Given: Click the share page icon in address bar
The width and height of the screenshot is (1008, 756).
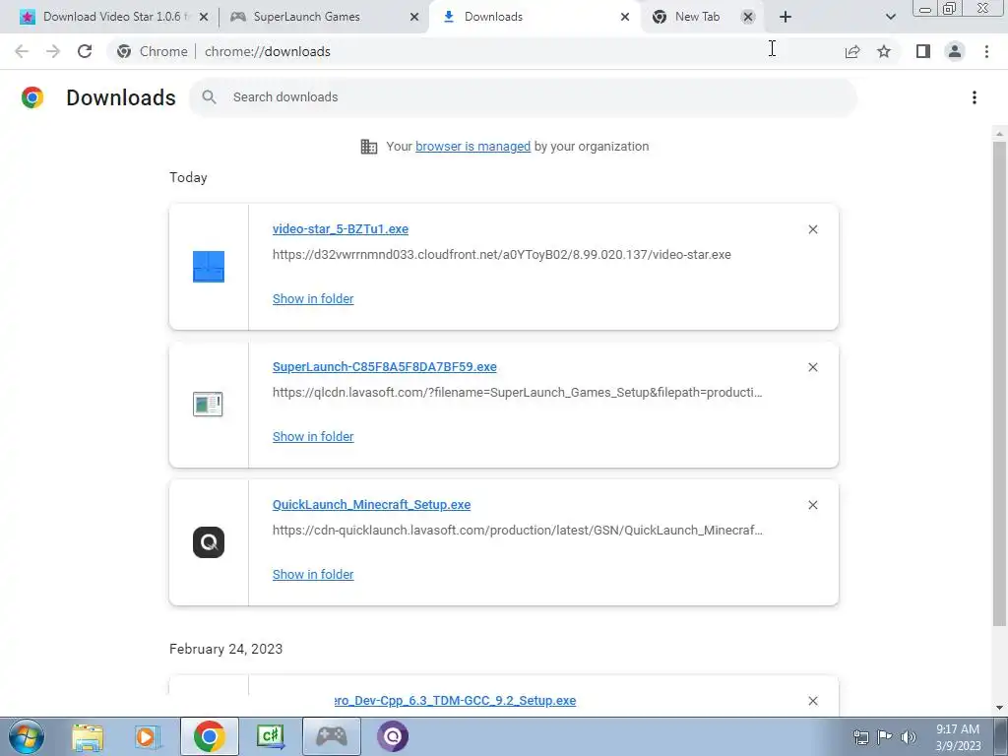Looking at the screenshot, I should 852,51.
